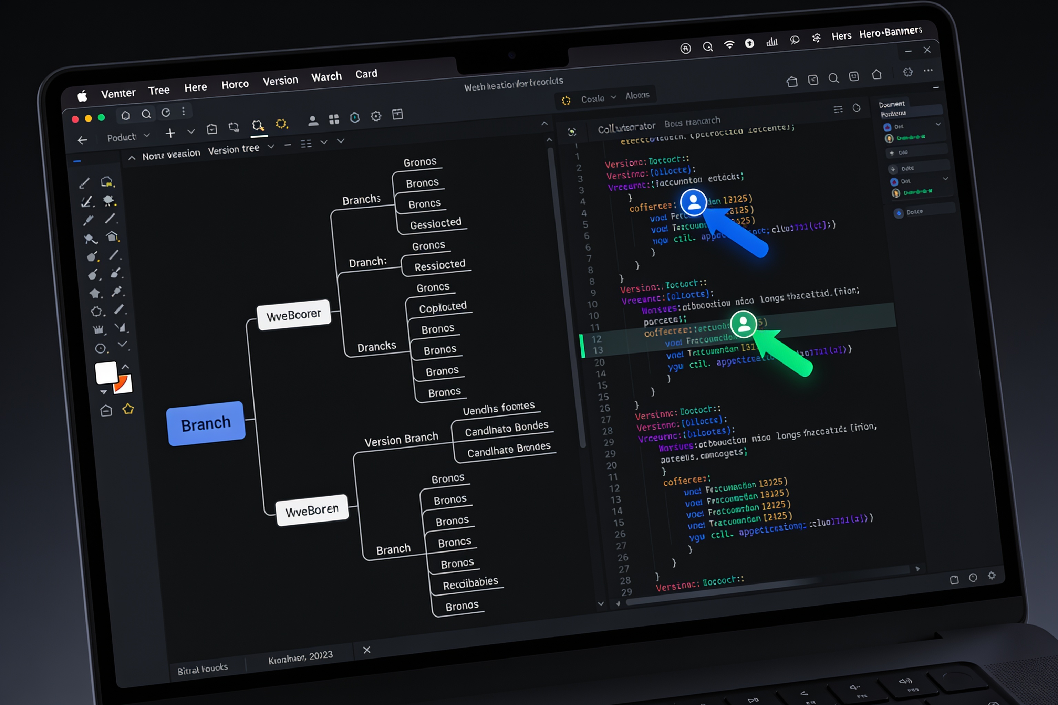1058x705 pixels.
Task: Open the Version menu
Action: 280,81
